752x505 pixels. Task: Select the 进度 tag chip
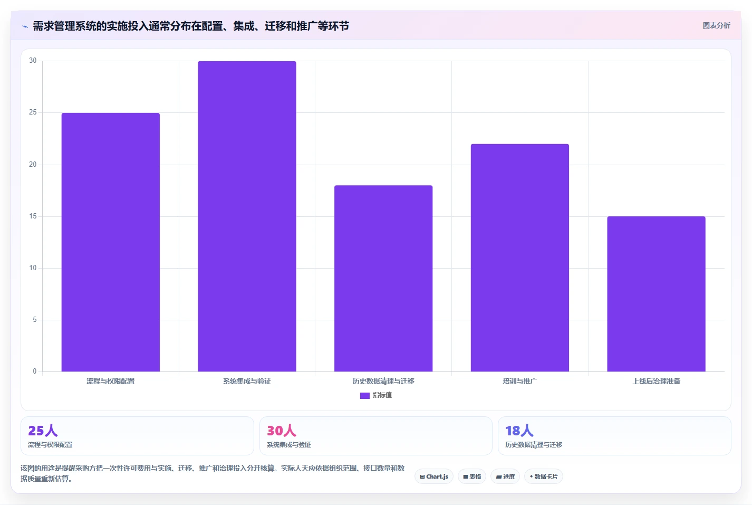point(505,477)
